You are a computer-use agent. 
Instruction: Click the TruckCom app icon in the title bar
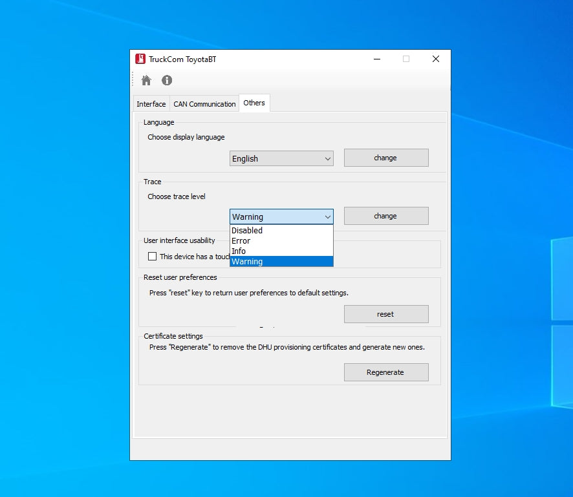click(140, 59)
